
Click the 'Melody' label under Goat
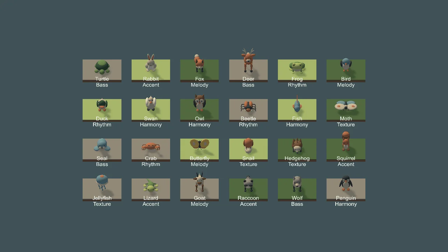point(199,204)
